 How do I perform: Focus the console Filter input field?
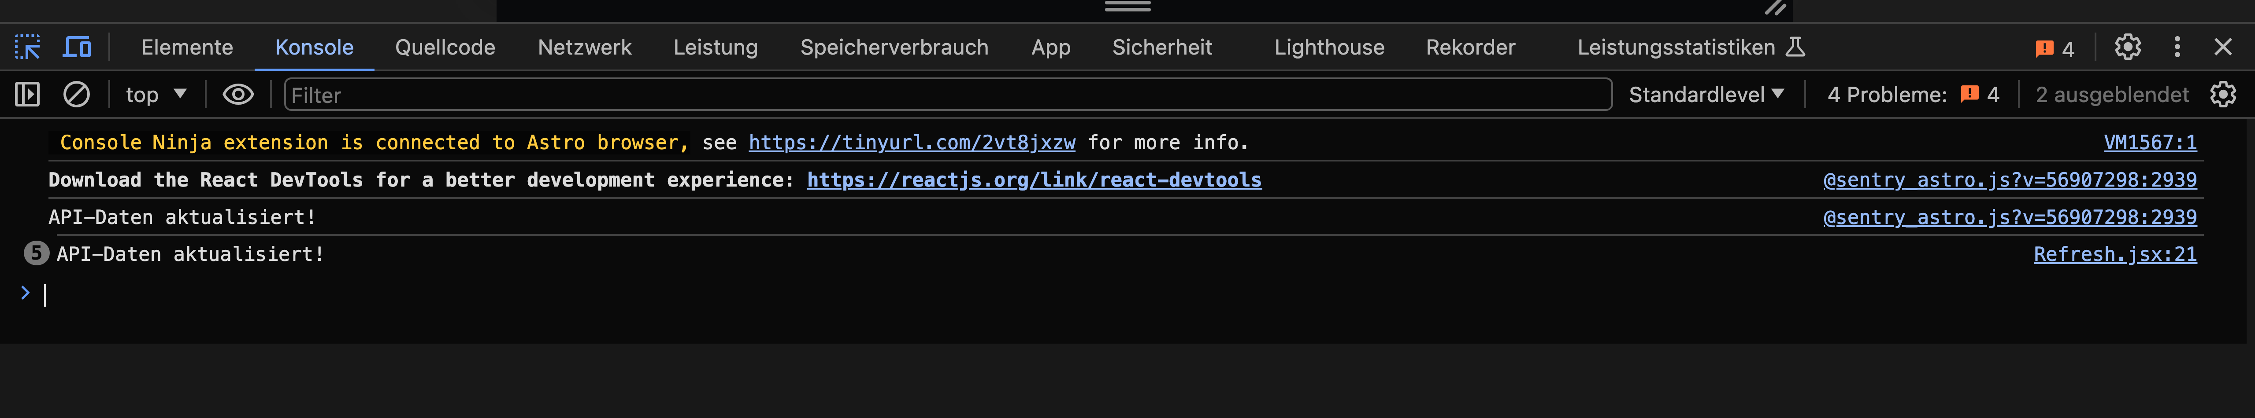point(947,95)
